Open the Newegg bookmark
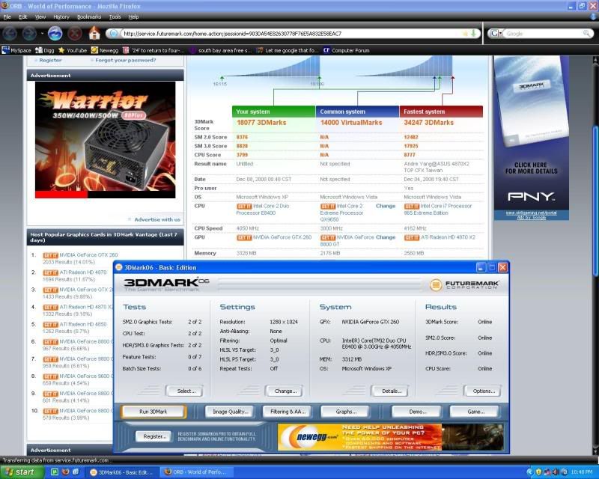 click(105, 50)
